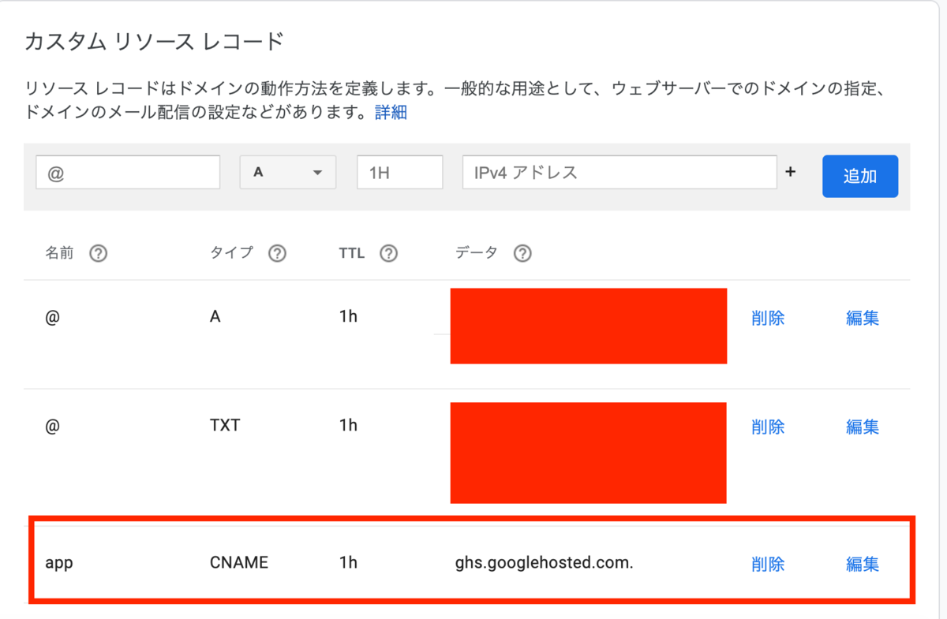The width and height of the screenshot is (947, 619).
Task: Click the タイプ column header
Action: [x=232, y=253]
